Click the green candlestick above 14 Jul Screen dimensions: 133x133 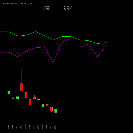tap(17, 98)
